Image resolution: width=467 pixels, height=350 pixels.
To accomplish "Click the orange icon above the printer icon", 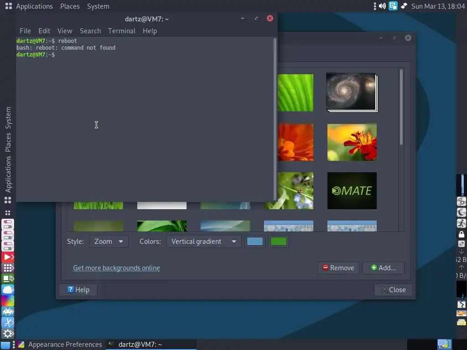I will tap(461, 313).
